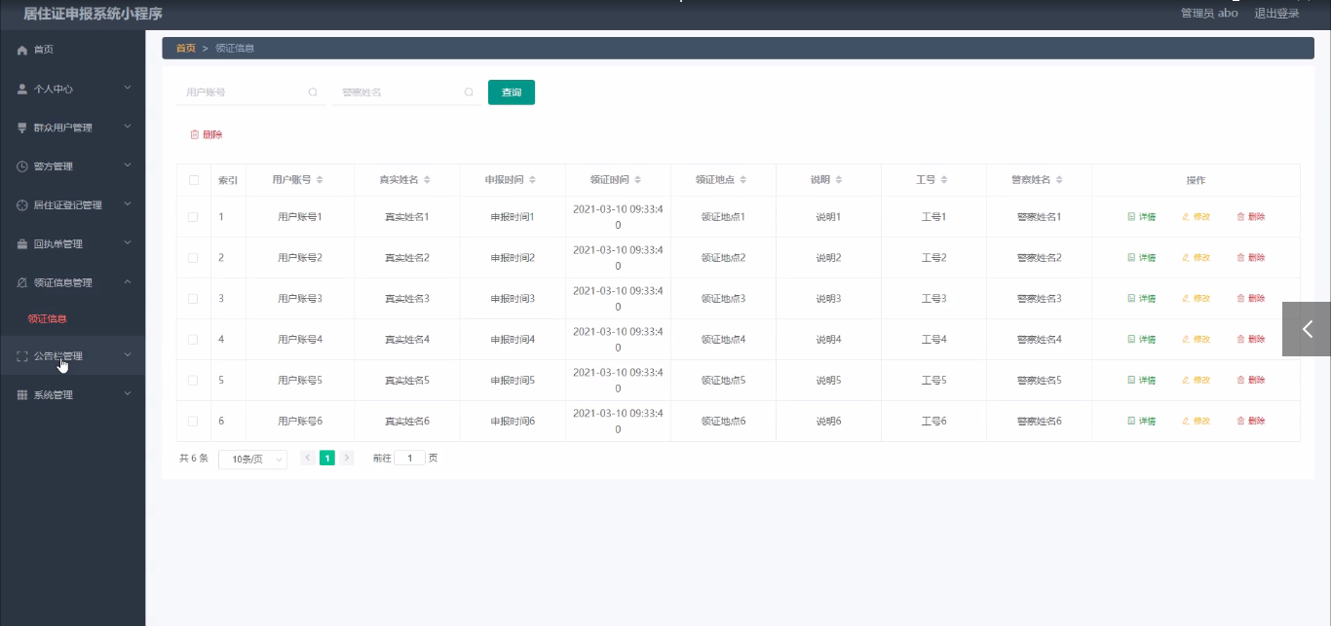Sort by 领证时间 column arrows
The height and width of the screenshot is (626, 1331).
[x=637, y=180]
